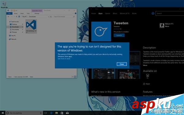Open File Explorer from the taskbar
Screen dimensions: 184x115
56,113
